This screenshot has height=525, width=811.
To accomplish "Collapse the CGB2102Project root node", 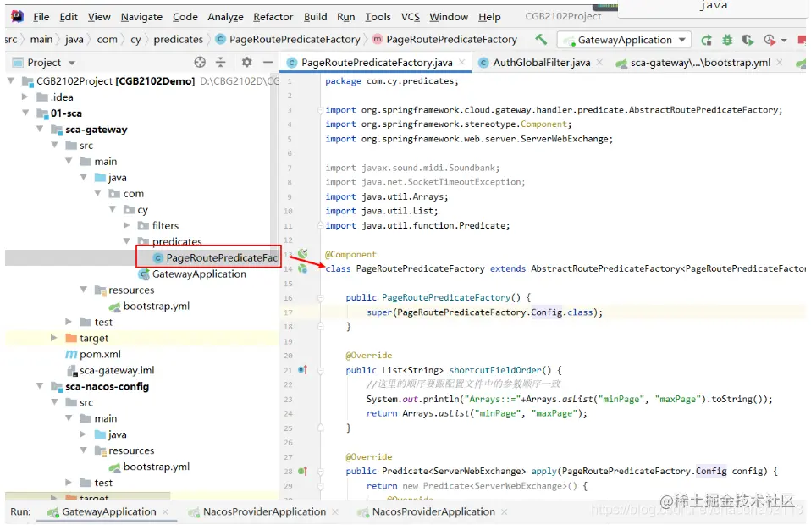I will [11, 80].
